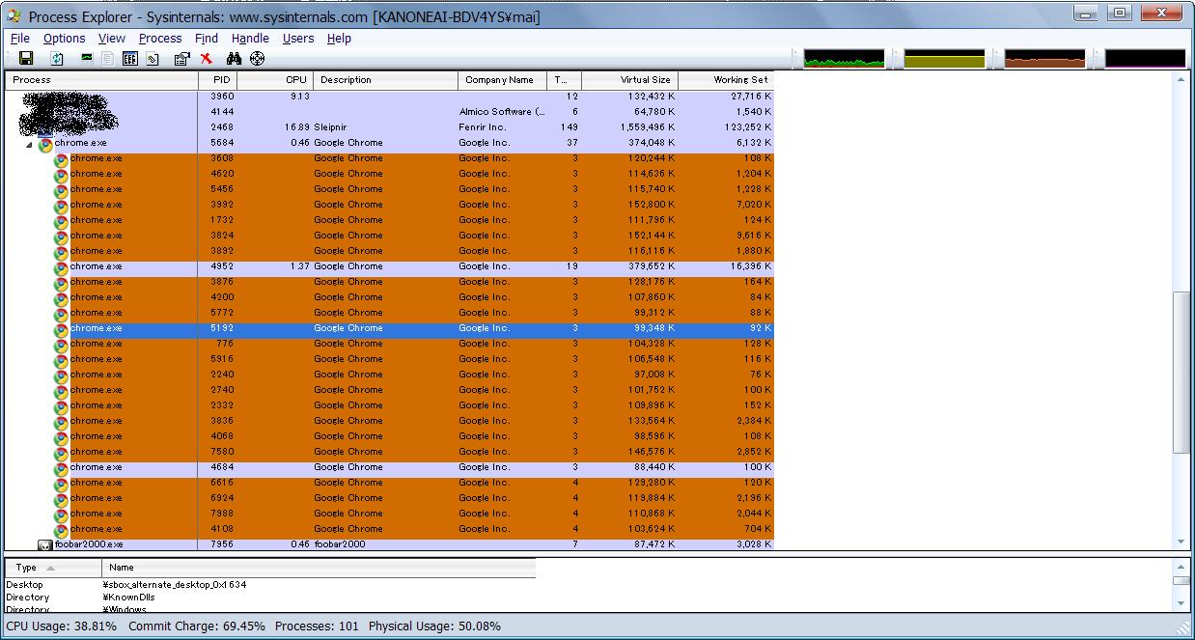Click the process list scroll down arrow
This screenshot has width=1195, height=640.
click(x=1181, y=543)
